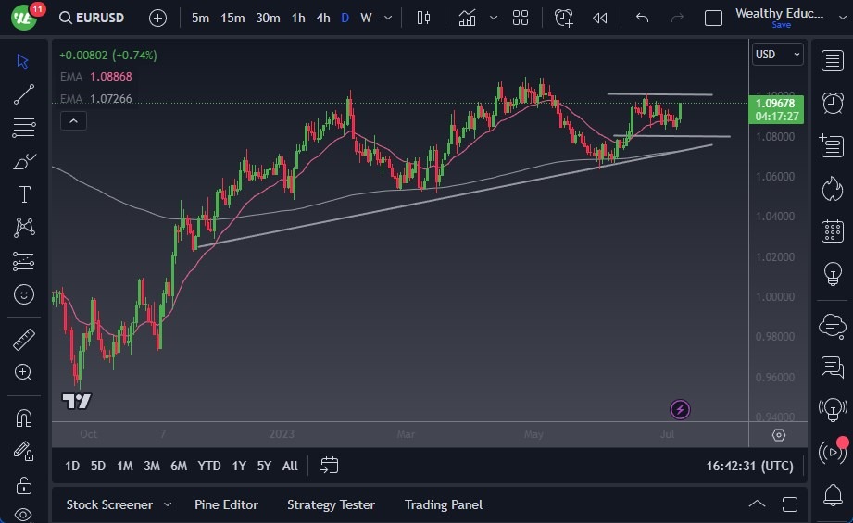Screen dimensions: 853x523
Task: Open the USD currency dropdown
Action: coord(777,55)
